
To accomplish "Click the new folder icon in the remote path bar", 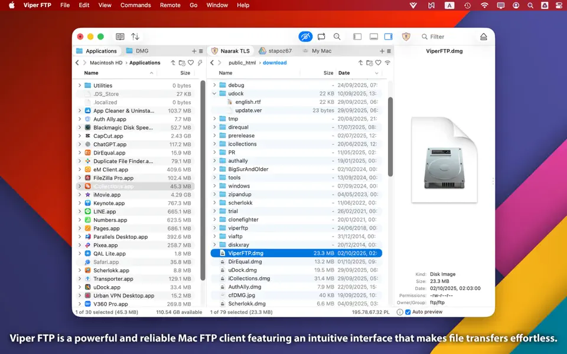I will pyautogui.click(x=370, y=63).
